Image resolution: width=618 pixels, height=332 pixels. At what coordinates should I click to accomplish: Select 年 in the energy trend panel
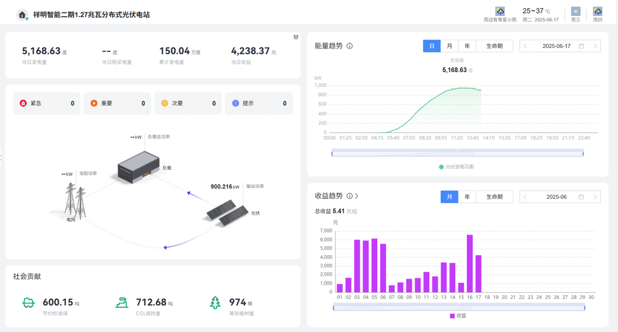pyautogui.click(x=467, y=46)
